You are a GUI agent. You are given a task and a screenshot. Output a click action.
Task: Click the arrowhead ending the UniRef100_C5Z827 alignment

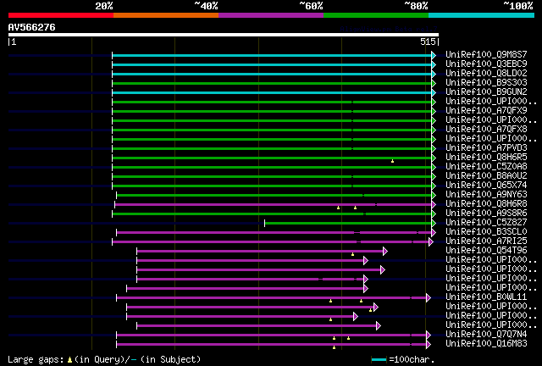point(434,224)
